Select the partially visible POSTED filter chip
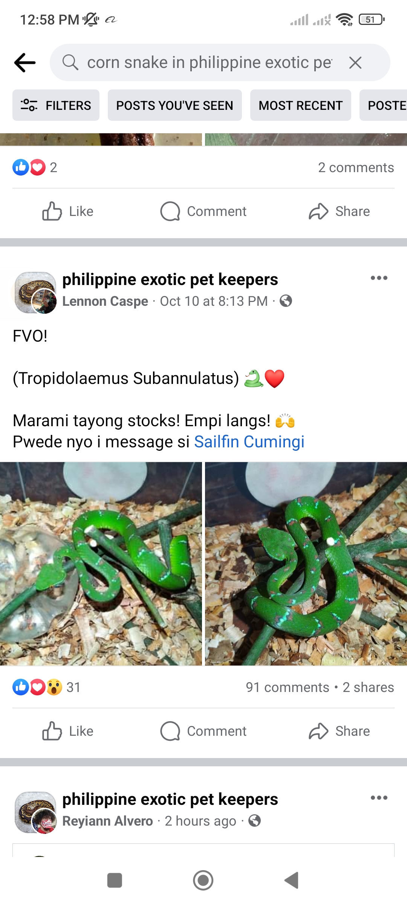Screen dimensions: 407x906 (383, 105)
